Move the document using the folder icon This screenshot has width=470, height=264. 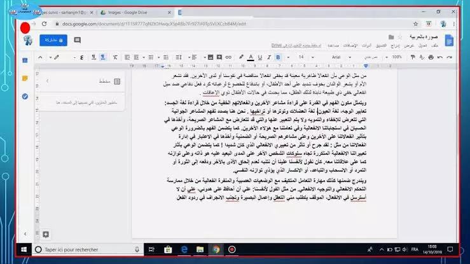tap(391, 37)
